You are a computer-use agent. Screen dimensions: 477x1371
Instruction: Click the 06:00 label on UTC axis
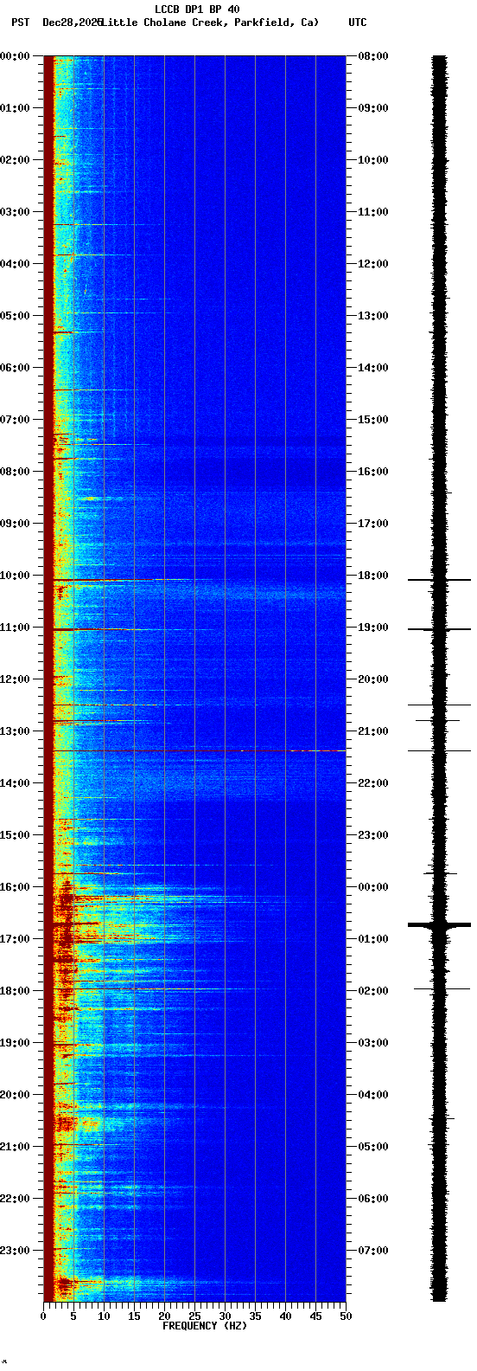[x=373, y=1199]
